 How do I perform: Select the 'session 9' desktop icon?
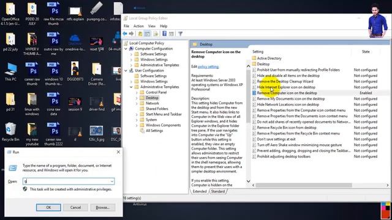pos(75,104)
